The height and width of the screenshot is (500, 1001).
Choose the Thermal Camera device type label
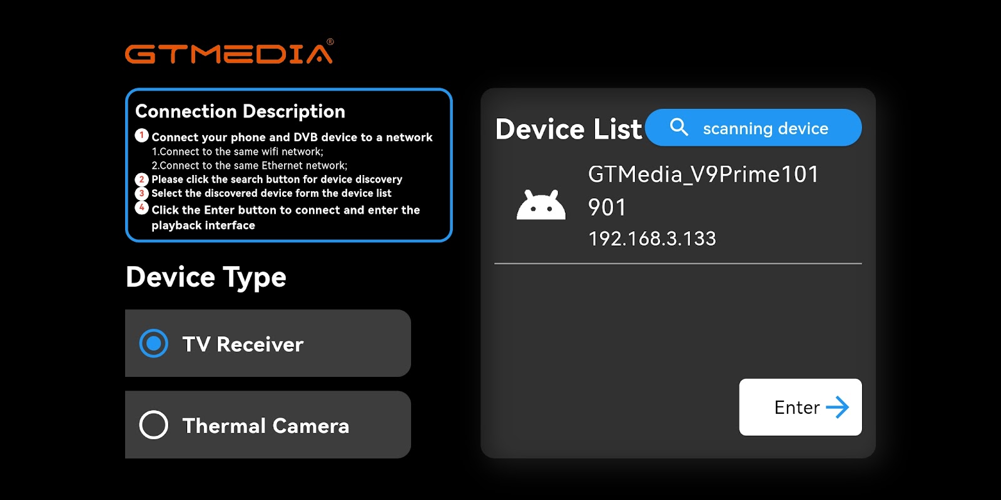266,426
